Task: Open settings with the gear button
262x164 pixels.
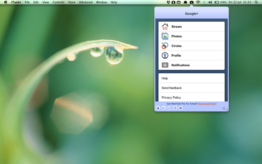Action: pos(180,108)
